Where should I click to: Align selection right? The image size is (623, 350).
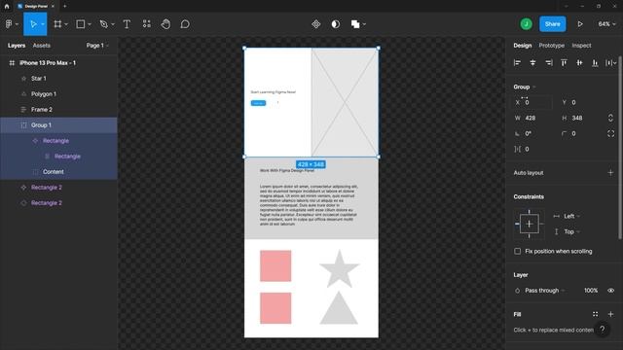(x=549, y=62)
